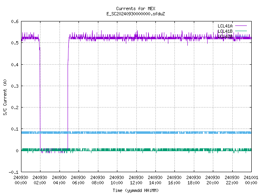259x194 pixels.
Task: Click the x-axis time label 08:00
Action: point(98,183)
